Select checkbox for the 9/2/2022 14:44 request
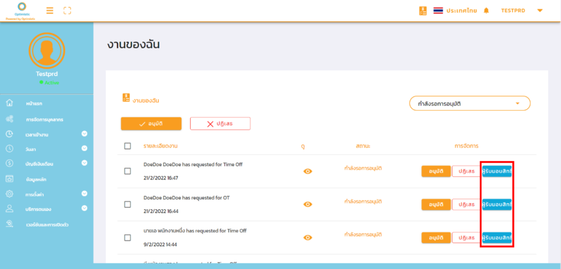The height and width of the screenshot is (269, 561). coord(128,238)
